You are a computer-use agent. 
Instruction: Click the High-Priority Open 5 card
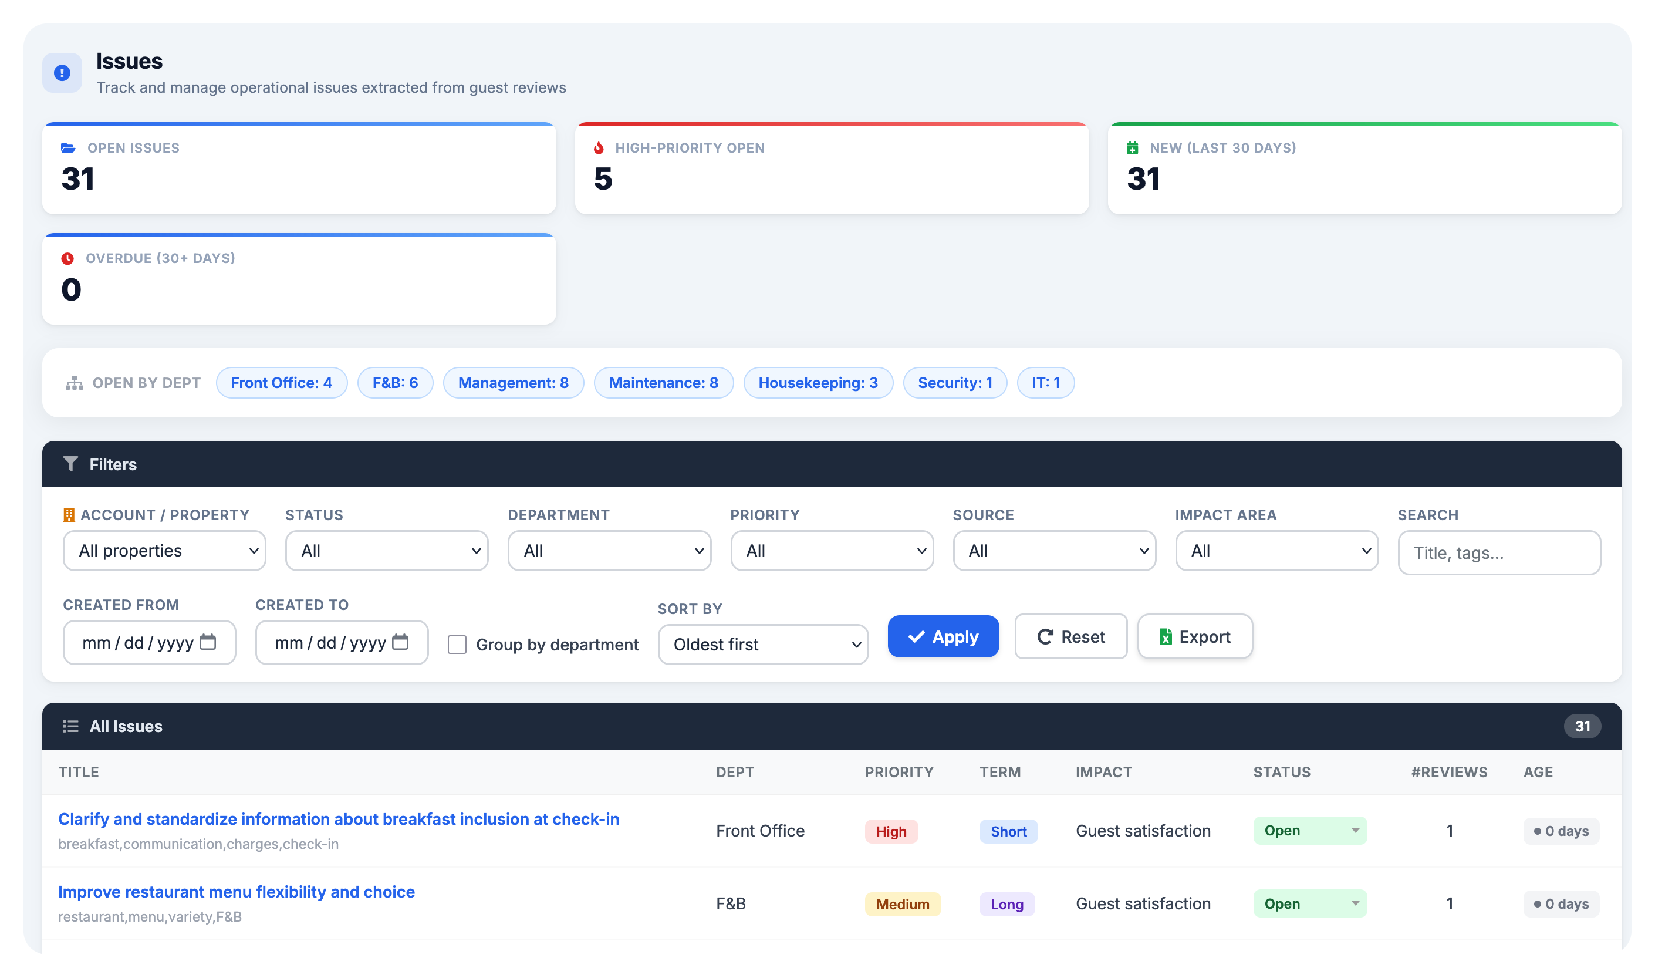coord(832,168)
